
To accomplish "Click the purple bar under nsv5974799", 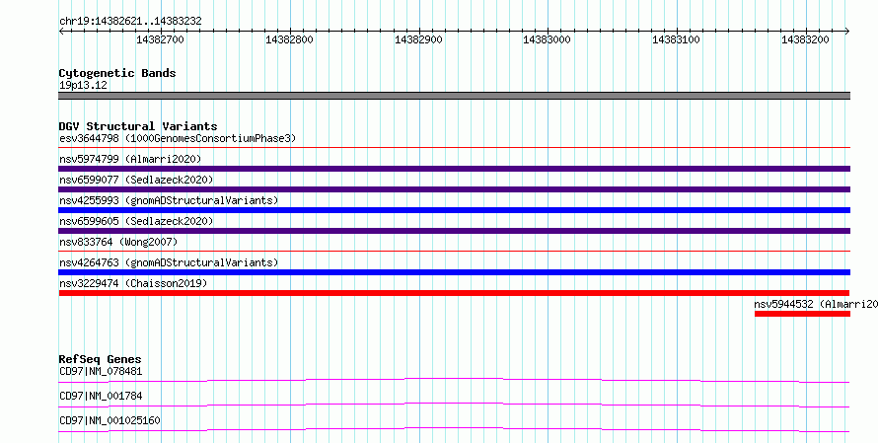I will (454, 169).
